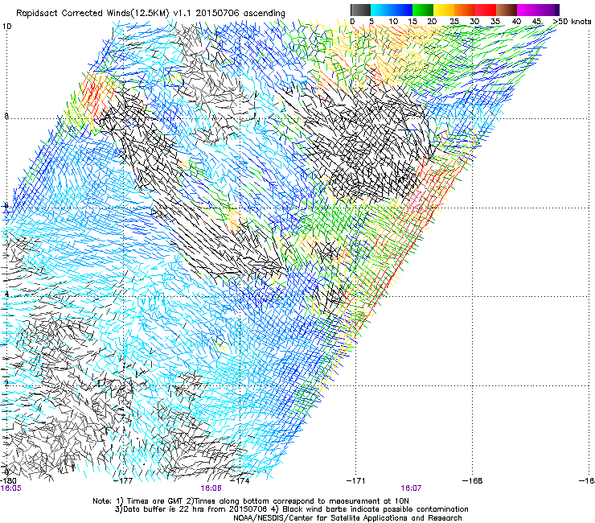Click the '5' legend scale label
The width and height of the screenshot is (595, 523).
(x=371, y=21)
